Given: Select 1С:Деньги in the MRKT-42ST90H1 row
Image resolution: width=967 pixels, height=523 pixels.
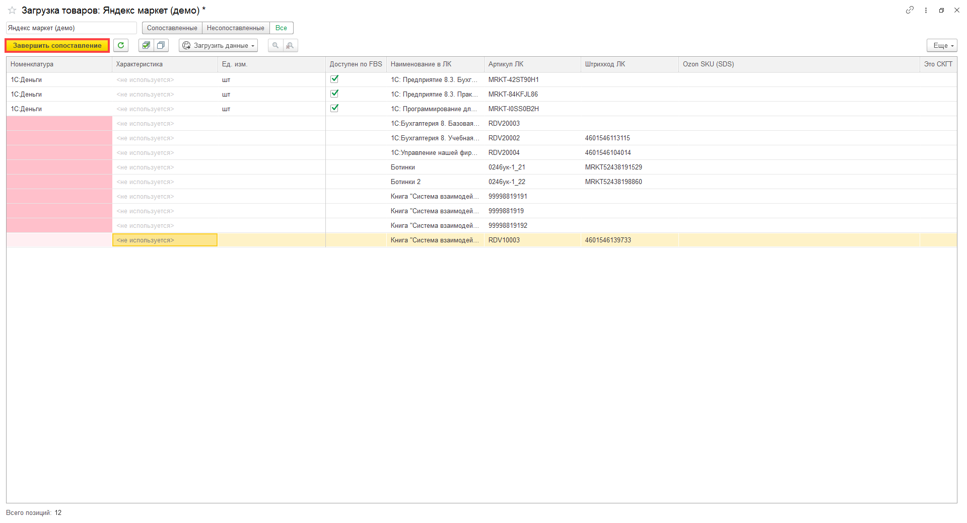Looking at the screenshot, I should (59, 79).
